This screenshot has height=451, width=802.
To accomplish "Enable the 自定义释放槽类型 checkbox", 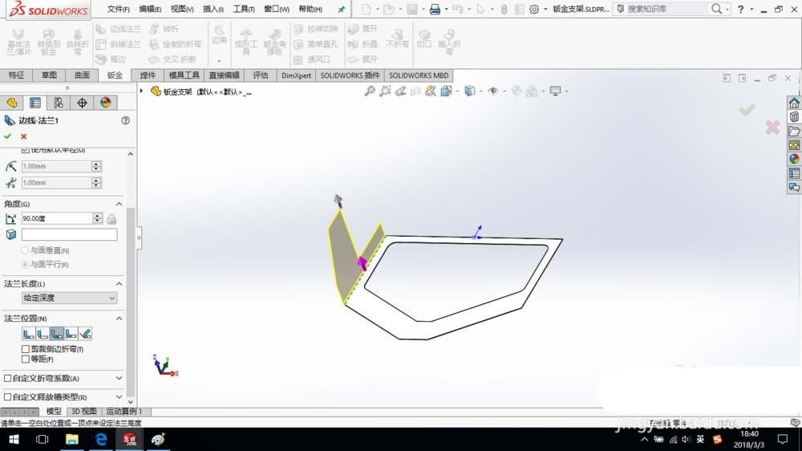I will (x=8, y=396).
